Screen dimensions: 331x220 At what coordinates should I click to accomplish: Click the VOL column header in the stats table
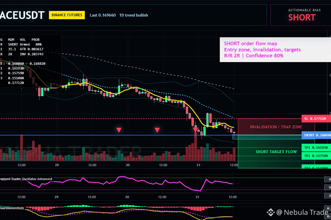pyautogui.click(x=23, y=40)
